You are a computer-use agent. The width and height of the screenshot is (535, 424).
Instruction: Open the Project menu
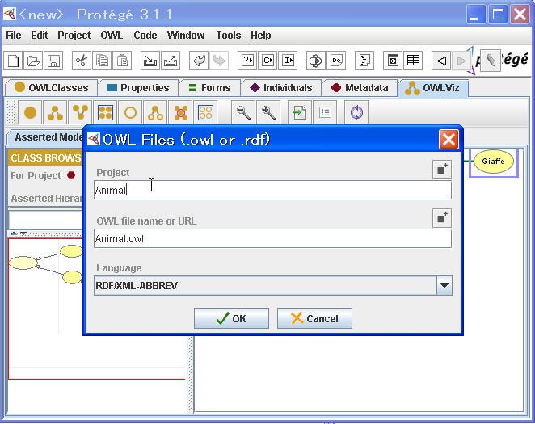click(x=74, y=35)
